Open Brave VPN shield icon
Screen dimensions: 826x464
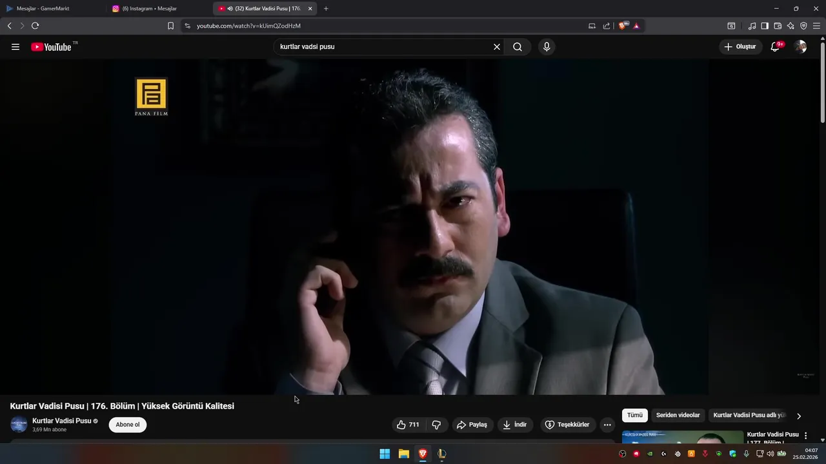point(803,26)
